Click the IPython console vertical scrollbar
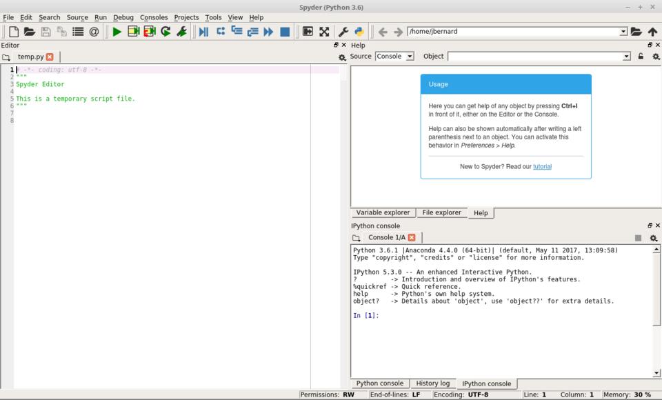 (x=656, y=310)
